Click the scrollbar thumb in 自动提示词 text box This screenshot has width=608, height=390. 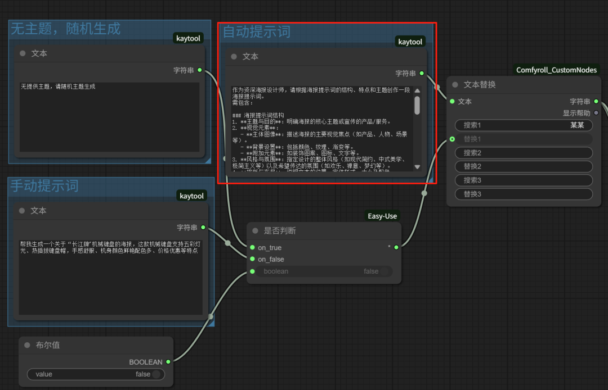tap(417, 105)
